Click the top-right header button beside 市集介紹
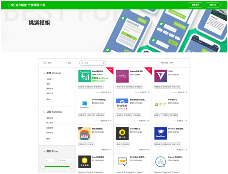Image resolution: width=228 pixels, height=174 pixels. click(x=196, y=5)
